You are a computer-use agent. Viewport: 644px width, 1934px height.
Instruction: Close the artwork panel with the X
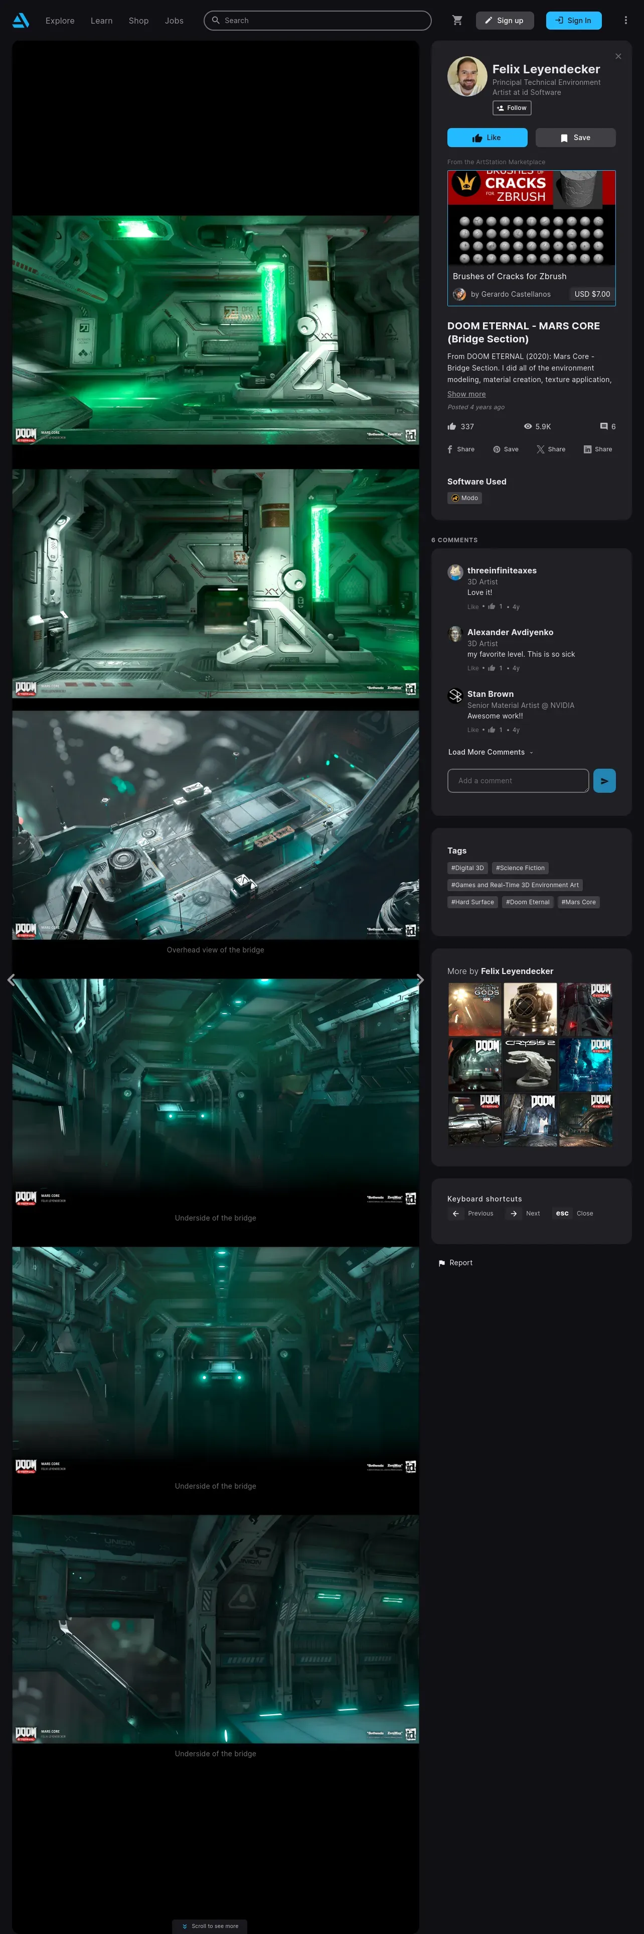coord(618,56)
